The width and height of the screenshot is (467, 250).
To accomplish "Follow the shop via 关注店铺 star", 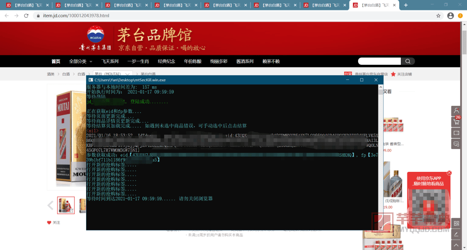I will point(401,74).
